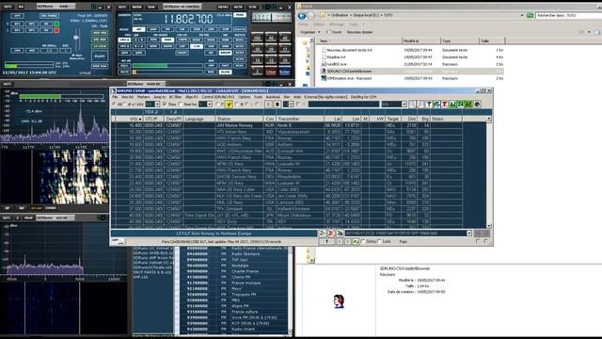602x339 pixels.
Task: Click the black T filter icon in CSVUB
Action: pos(429,105)
